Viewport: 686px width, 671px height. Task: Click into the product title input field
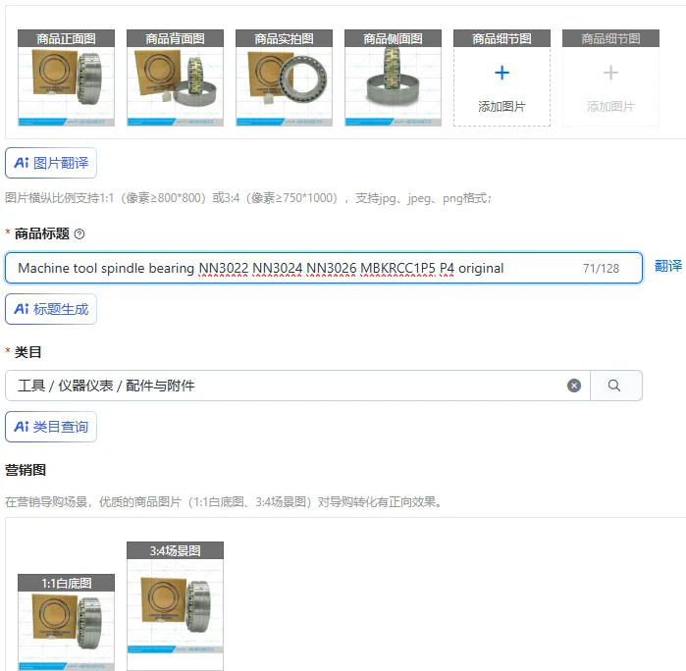pyautogui.click(x=324, y=268)
